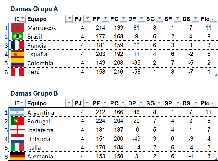
Task: Click the Brazil flag icon
Action: (17, 36)
